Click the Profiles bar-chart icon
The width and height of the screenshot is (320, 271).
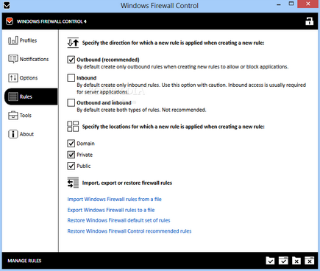point(13,41)
